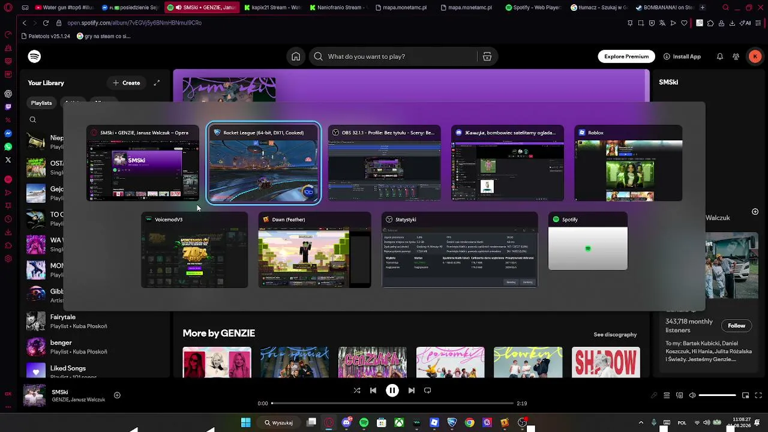Viewport: 768px width, 432px height.
Task: Search within Your Library using magnifier icon
Action: pyautogui.click(x=33, y=119)
